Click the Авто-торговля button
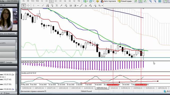Screen dimensions: 170x95 [108, 1]
